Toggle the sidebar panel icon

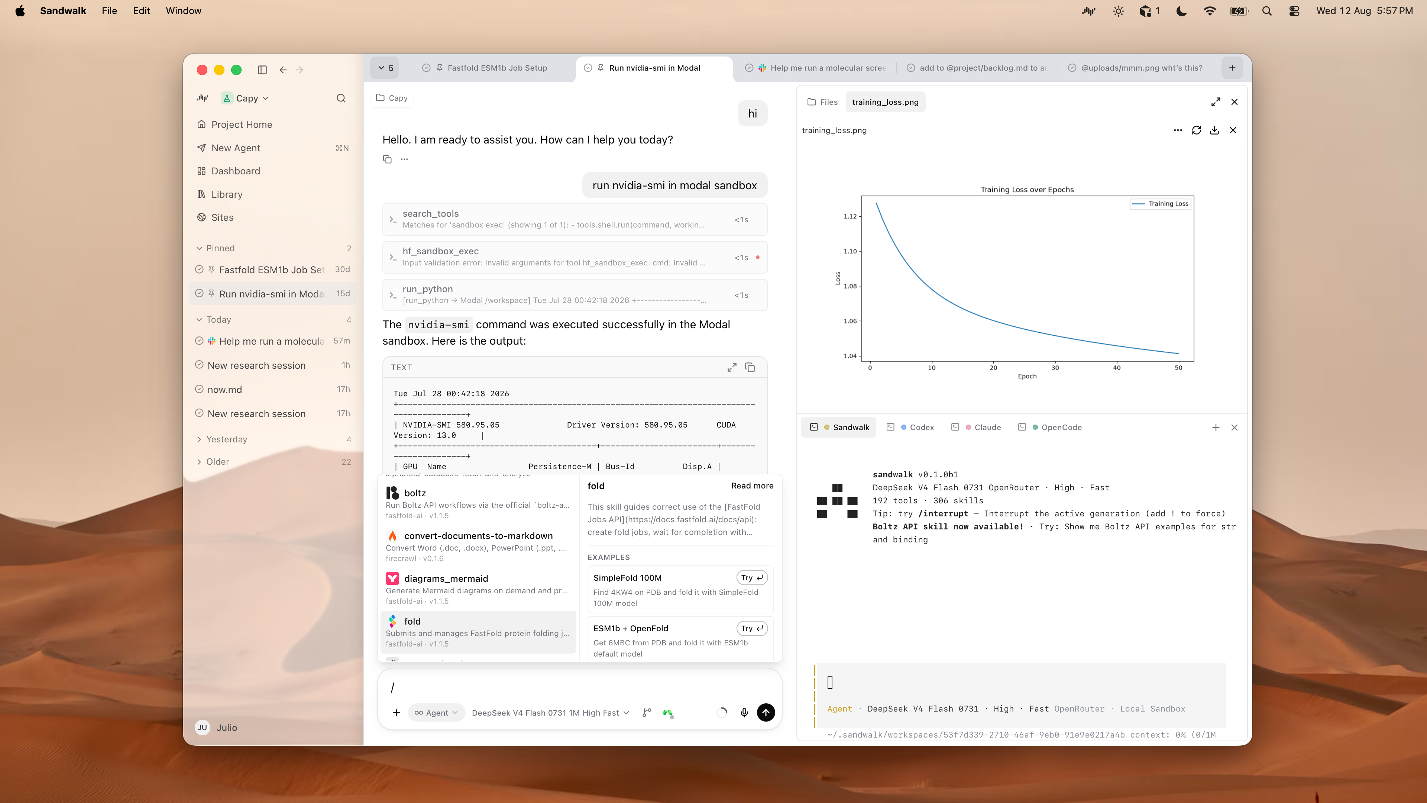(262, 70)
